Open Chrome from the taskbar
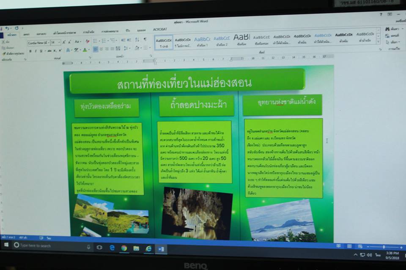 click(124, 248)
